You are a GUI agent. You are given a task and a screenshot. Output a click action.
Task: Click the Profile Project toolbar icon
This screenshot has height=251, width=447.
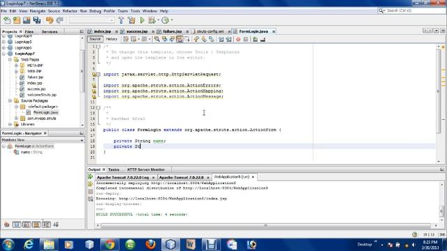(x=165, y=20)
